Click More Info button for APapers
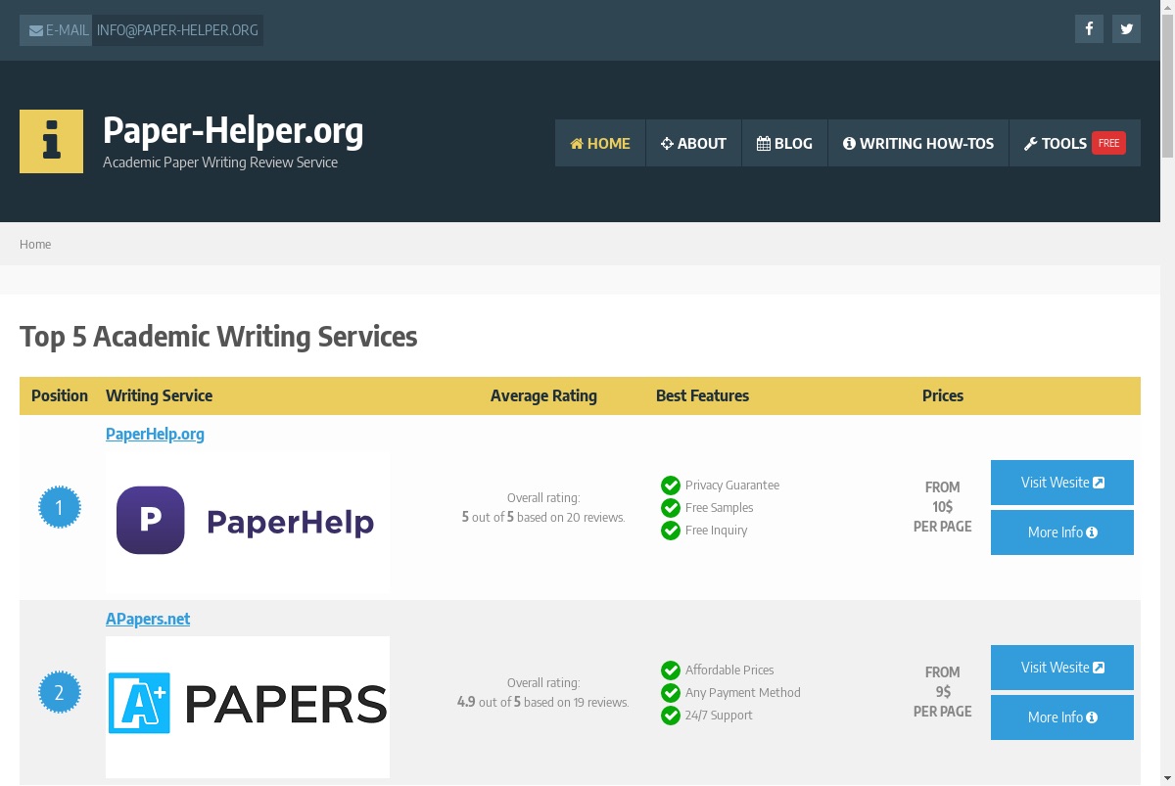This screenshot has height=786, width=1175. click(x=1062, y=717)
